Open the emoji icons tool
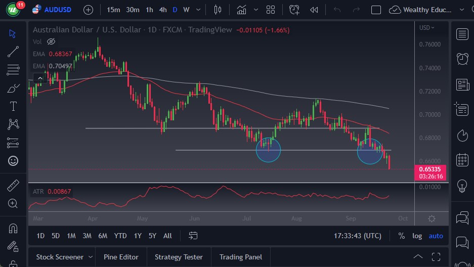This screenshot has width=474, height=267. pos(13,161)
